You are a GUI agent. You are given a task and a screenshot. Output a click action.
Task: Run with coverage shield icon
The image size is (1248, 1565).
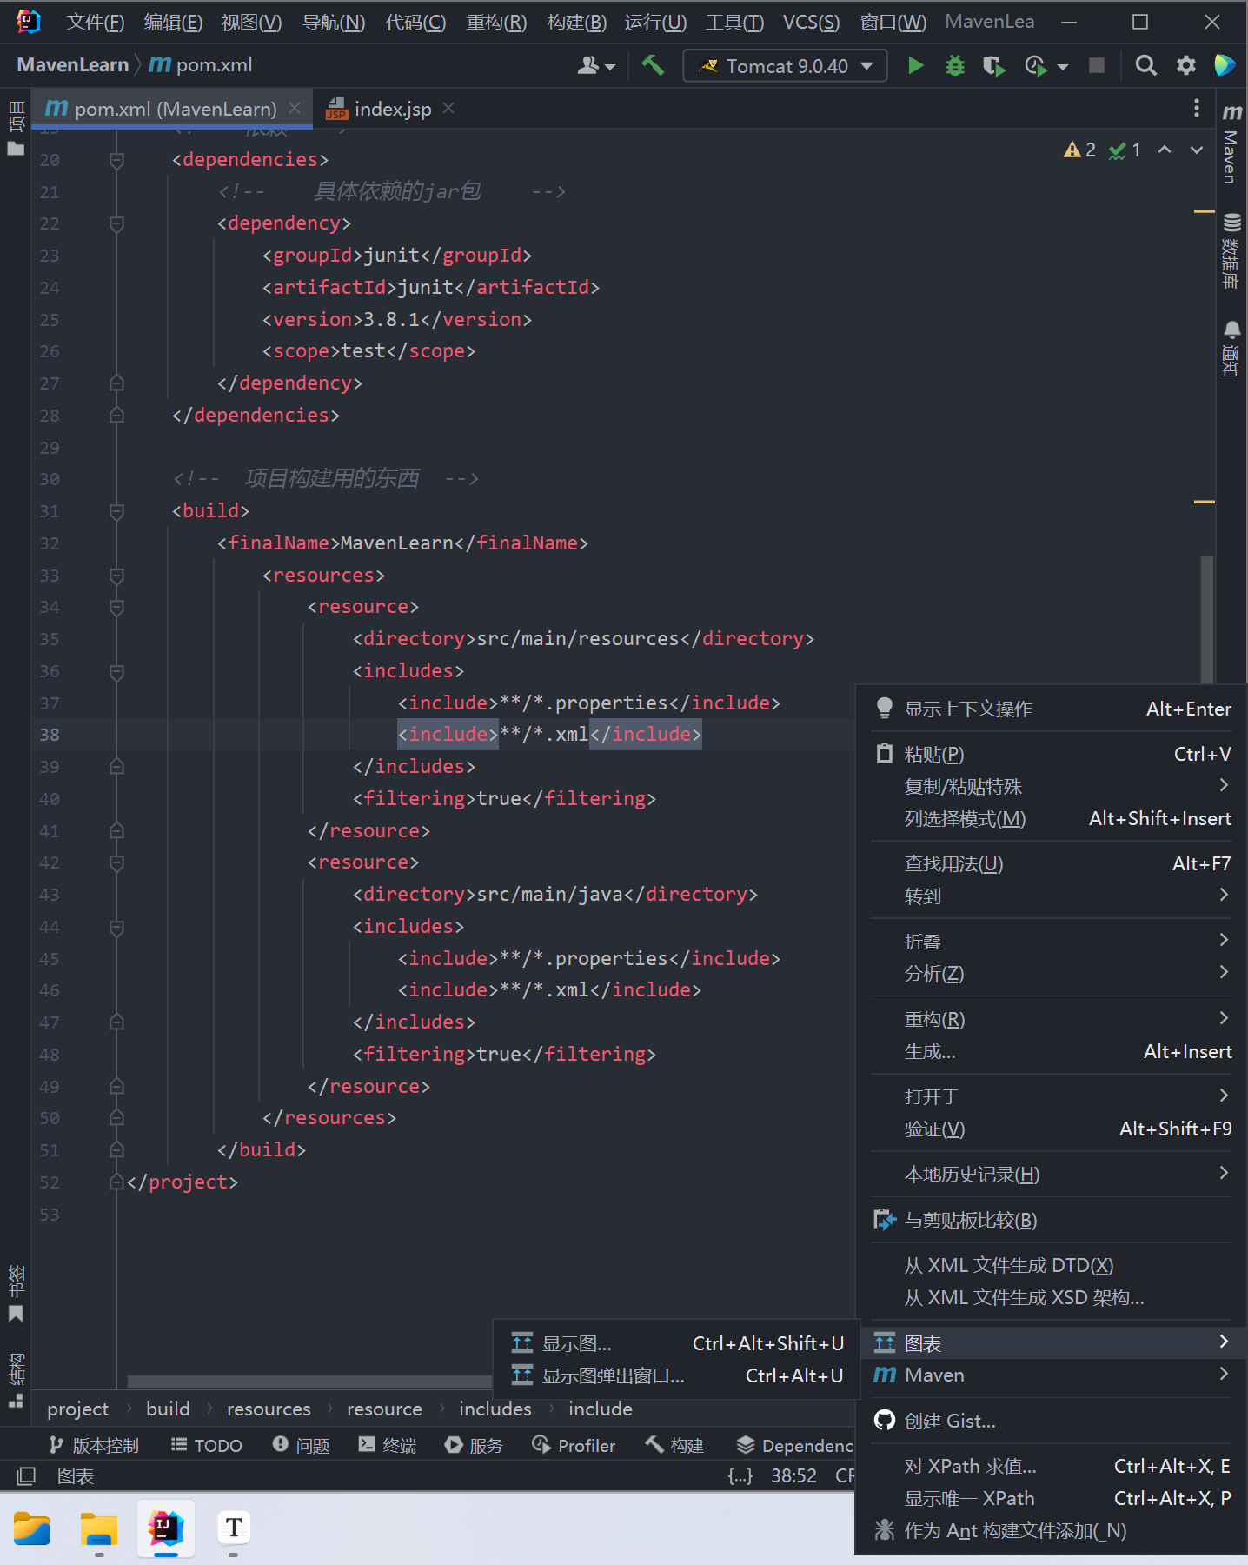(993, 66)
